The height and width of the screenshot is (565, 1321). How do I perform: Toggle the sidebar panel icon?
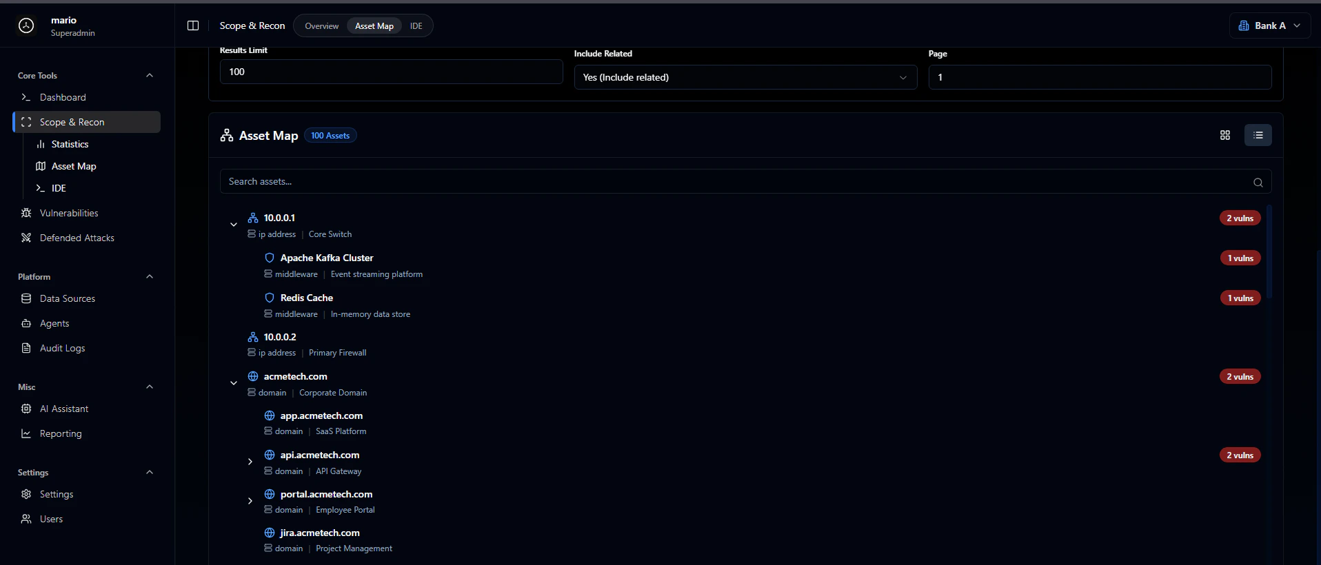coord(193,25)
